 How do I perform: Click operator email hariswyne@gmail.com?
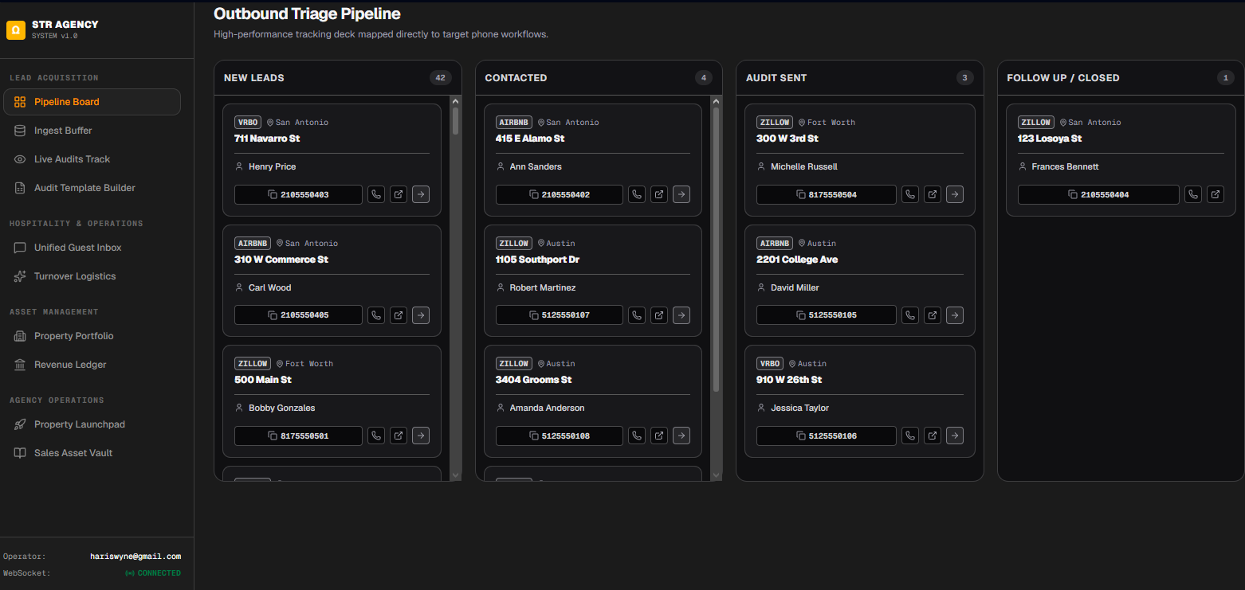(135, 557)
